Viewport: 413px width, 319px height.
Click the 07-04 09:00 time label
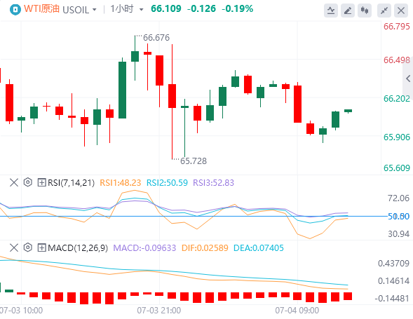(x=297, y=311)
